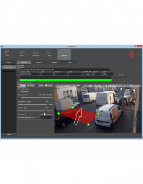
Task: Click the red Zone 1 color dot
Action: [x=19, y=86]
